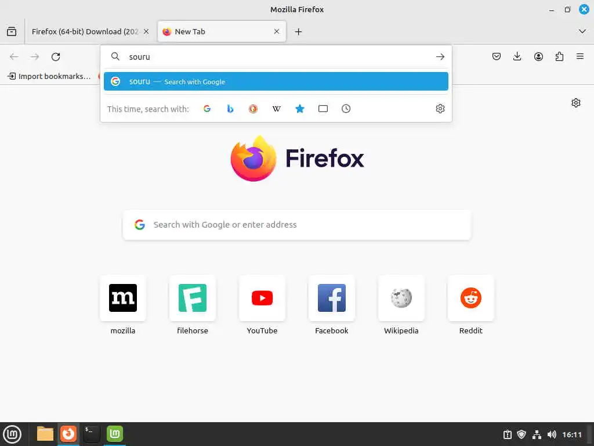594x446 pixels.
Task: Go forward one page
Action: click(x=35, y=57)
